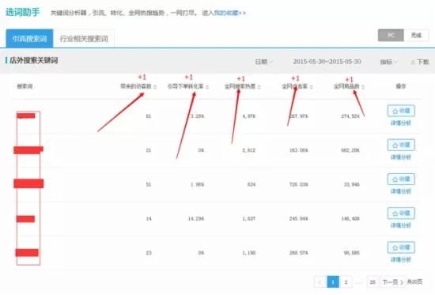Sort by 全网商品数 column sort icon

tap(363, 87)
